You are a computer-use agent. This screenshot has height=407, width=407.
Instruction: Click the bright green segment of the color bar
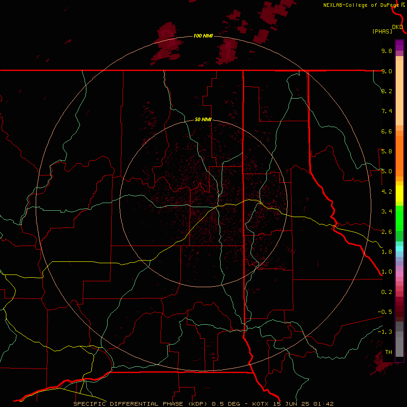point(399,218)
